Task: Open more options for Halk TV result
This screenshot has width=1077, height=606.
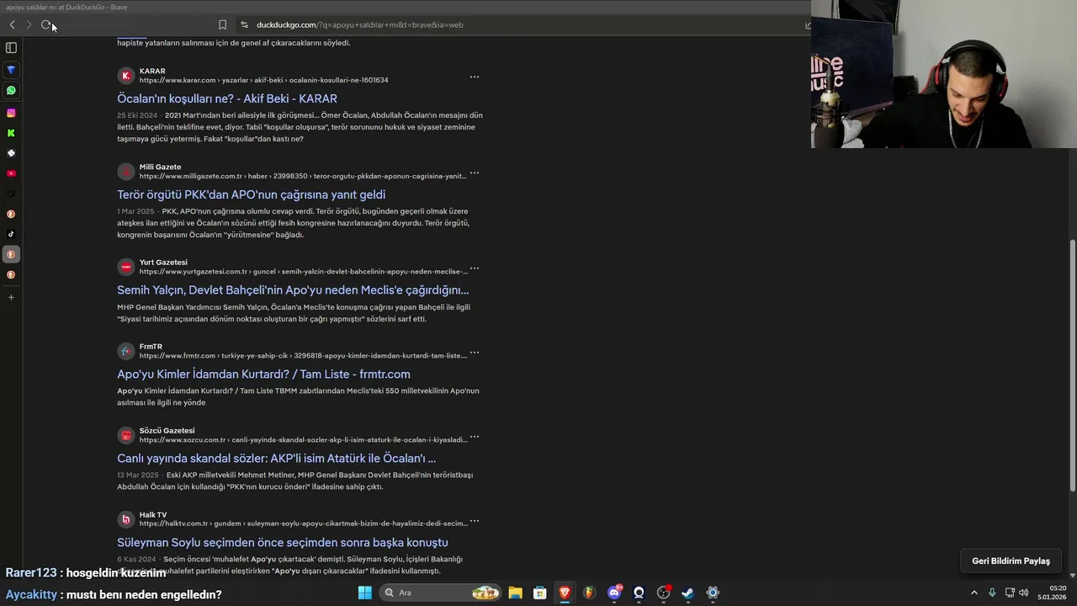Action: pyautogui.click(x=475, y=521)
